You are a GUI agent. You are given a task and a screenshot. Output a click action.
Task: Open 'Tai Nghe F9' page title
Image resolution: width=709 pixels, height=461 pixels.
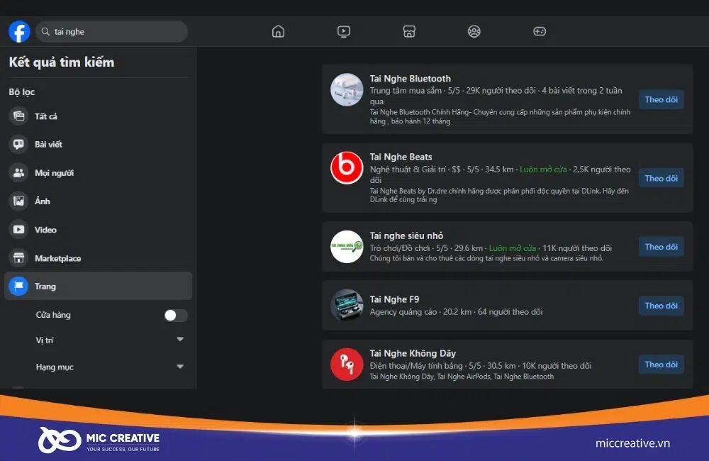(x=394, y=299)
